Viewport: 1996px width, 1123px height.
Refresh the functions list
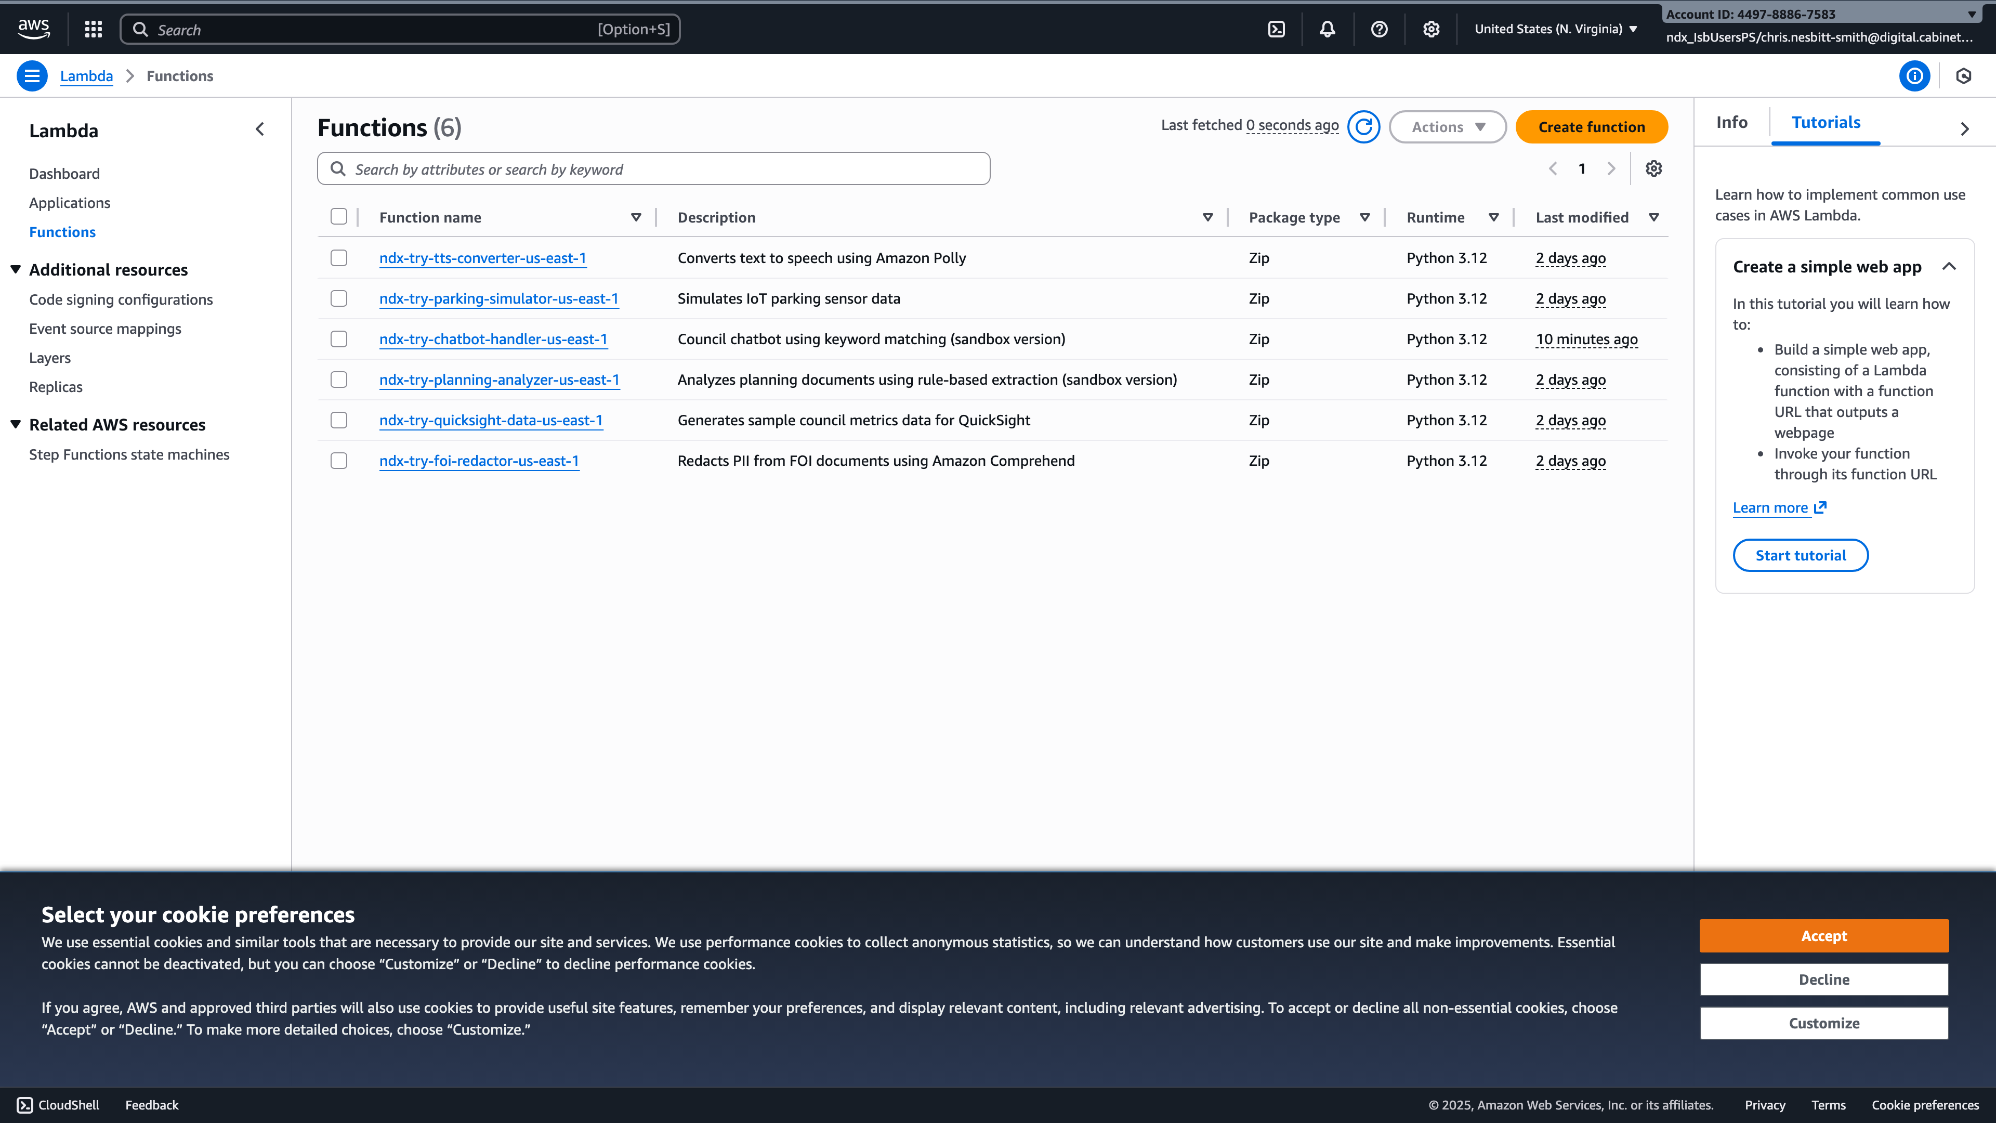point(1364,126)
